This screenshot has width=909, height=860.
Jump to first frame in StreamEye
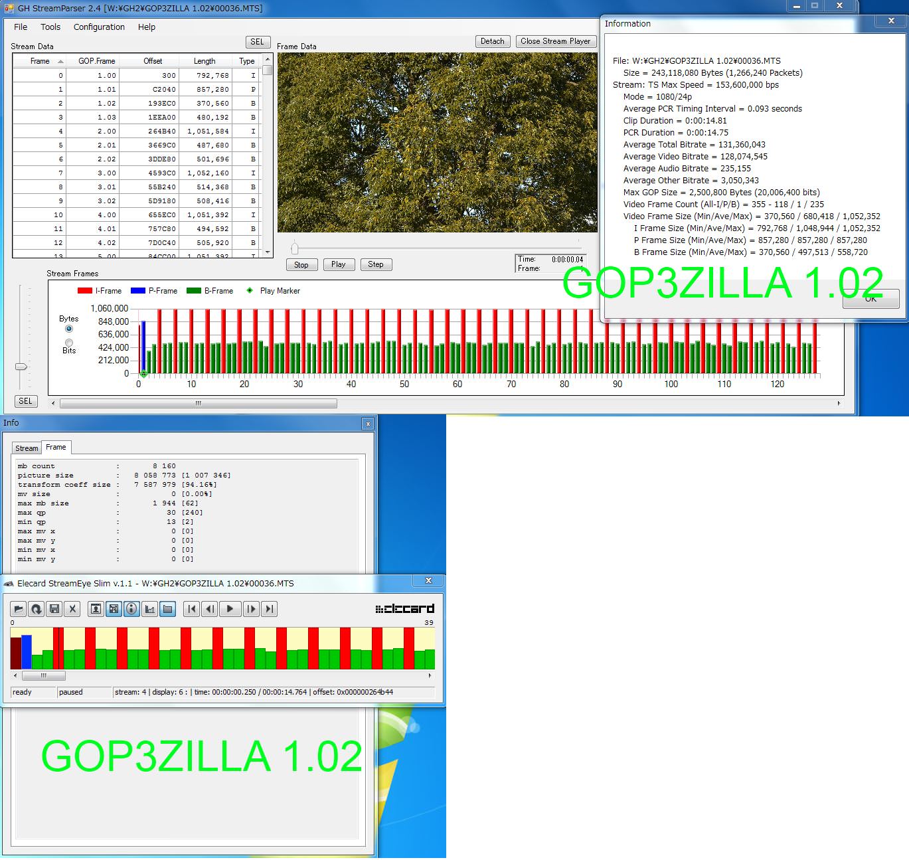pos(191,609)
